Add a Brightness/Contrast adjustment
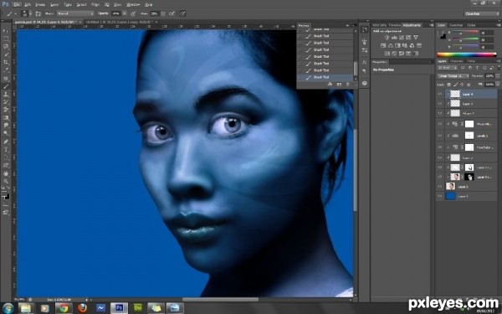 point(387,38)
